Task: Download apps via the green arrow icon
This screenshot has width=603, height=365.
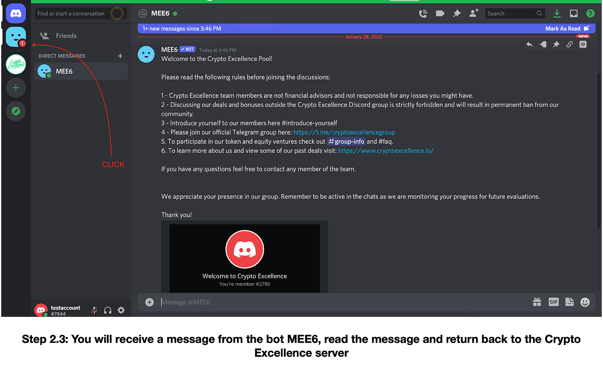Action: coord(557,13)
